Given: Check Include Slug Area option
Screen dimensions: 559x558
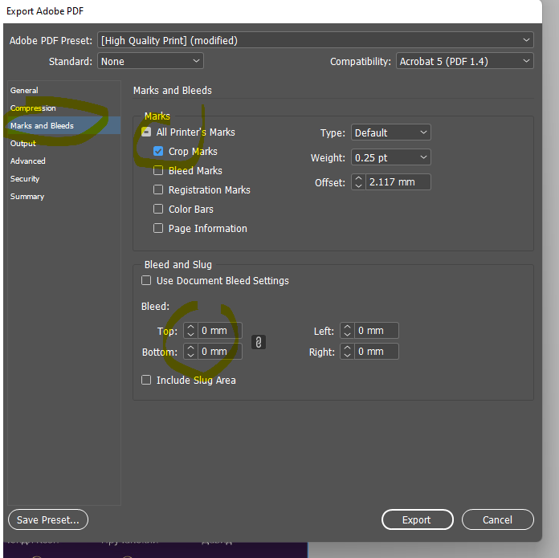Looking at the screenshot, I should [x=146, y=381].
